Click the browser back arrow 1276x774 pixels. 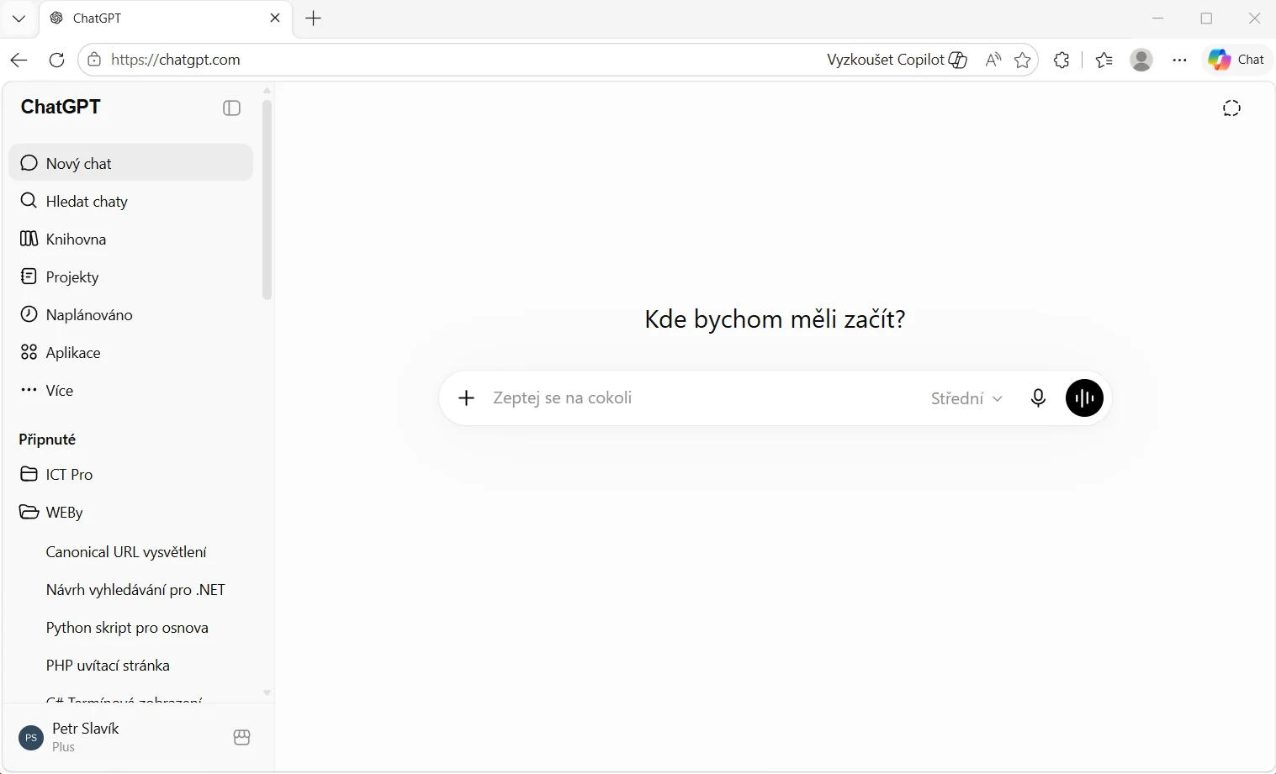[19, 60]
